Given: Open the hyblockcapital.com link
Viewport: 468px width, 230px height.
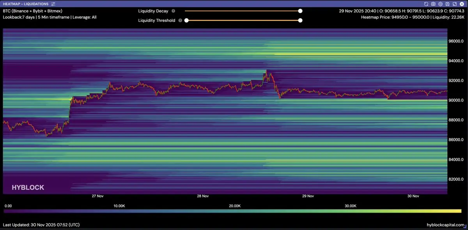Looking at the screenshot, I should [446, 225].
